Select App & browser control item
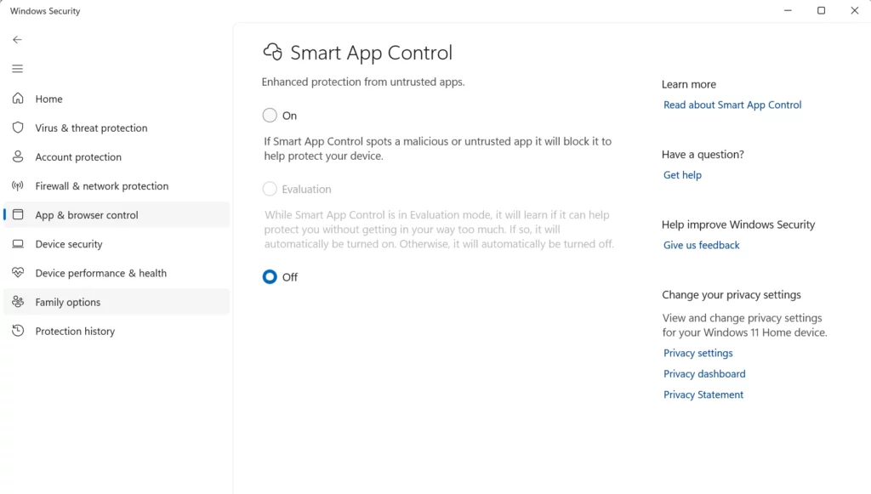The image size is (871, 494). pos(117,215)
